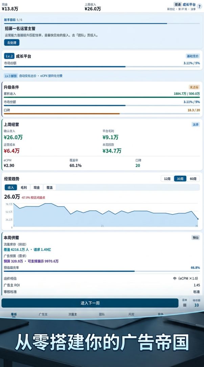Click the 确认收入 ¥26.0万 value
The height and width of the screenshot is (367, 204).
point(13,137)
